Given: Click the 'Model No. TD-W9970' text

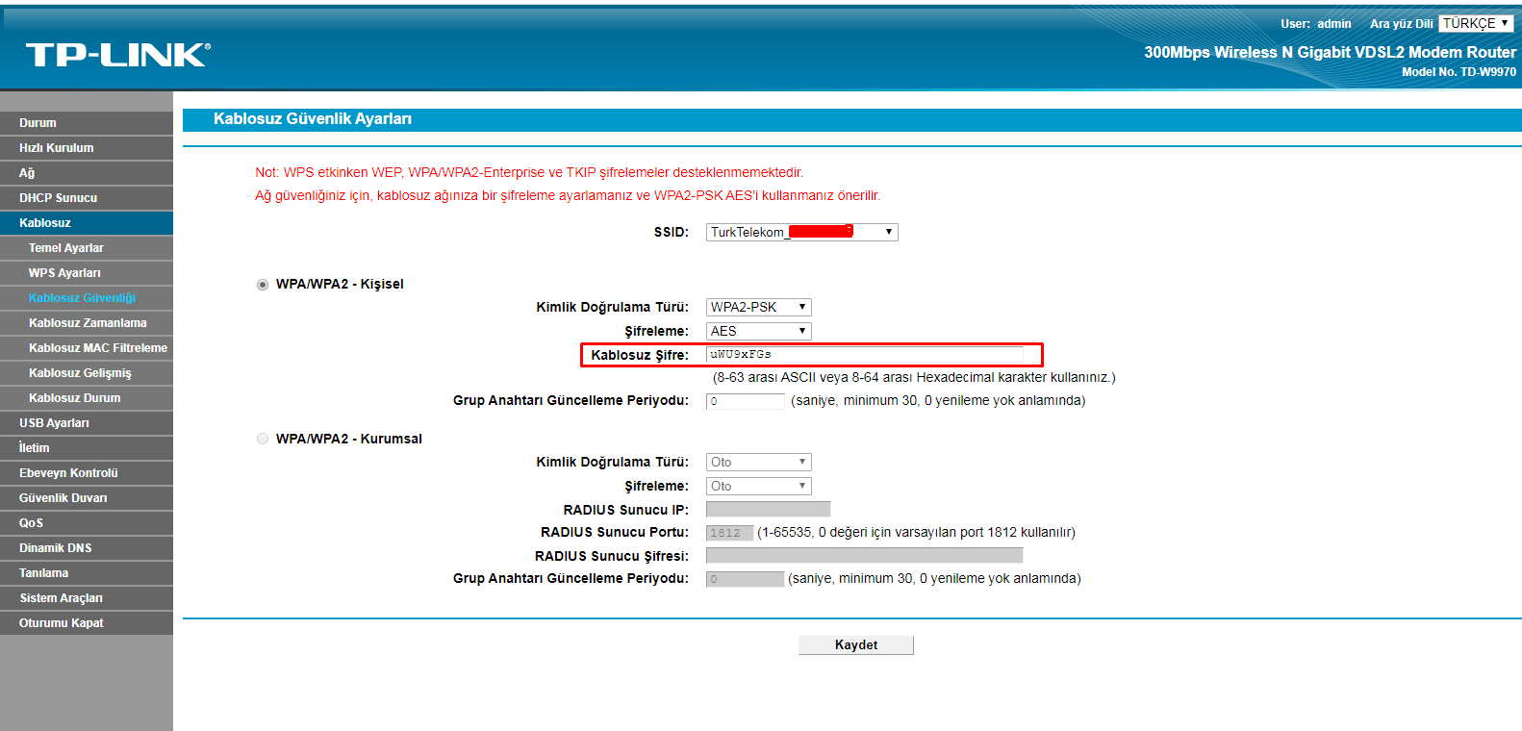Looking at the screenshot, I should coord(1459,72).
